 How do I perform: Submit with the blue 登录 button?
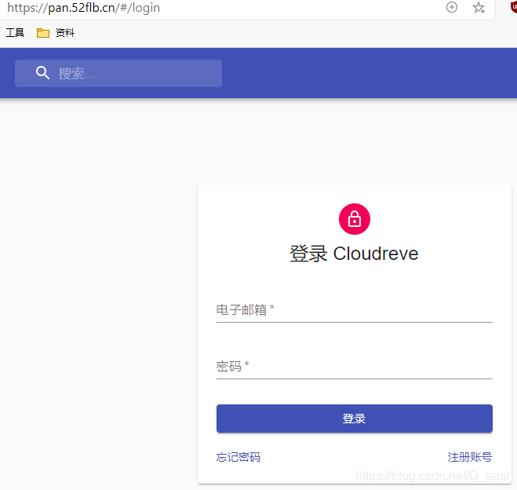click(x=355, y=419)
